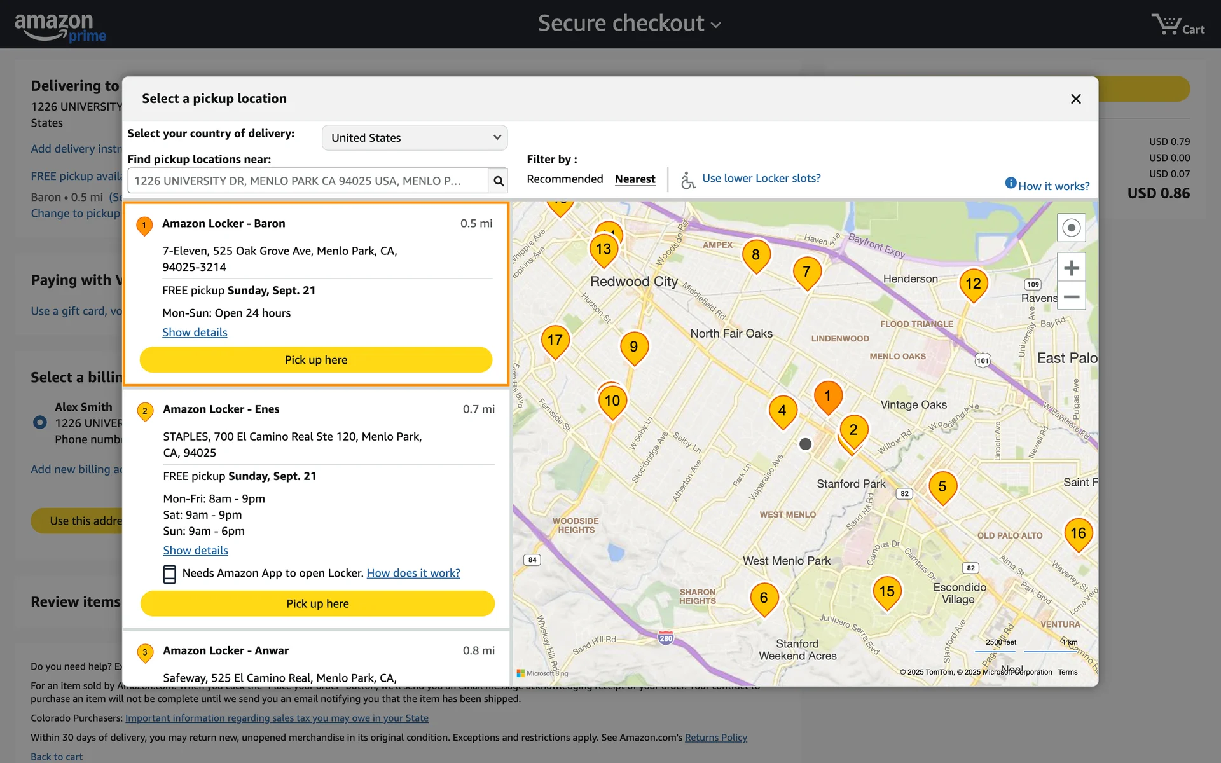Screen dimensions: 1221x763
Task: Open the country of delivery dropdown
Action: click(x=415, y=138)
